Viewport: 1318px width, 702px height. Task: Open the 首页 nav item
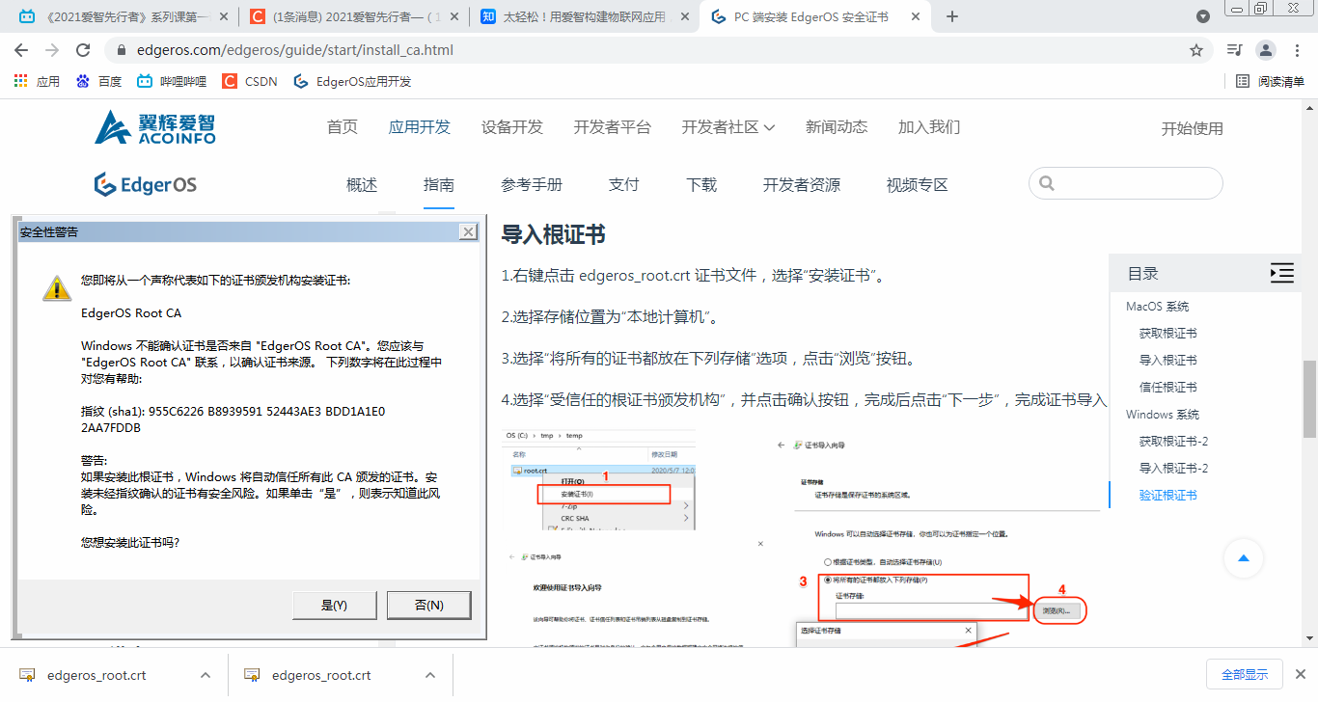(343, 127)
